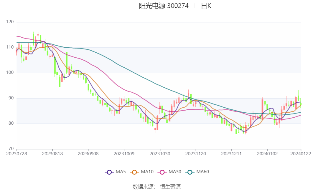Click the 日K label in the title

206,6
